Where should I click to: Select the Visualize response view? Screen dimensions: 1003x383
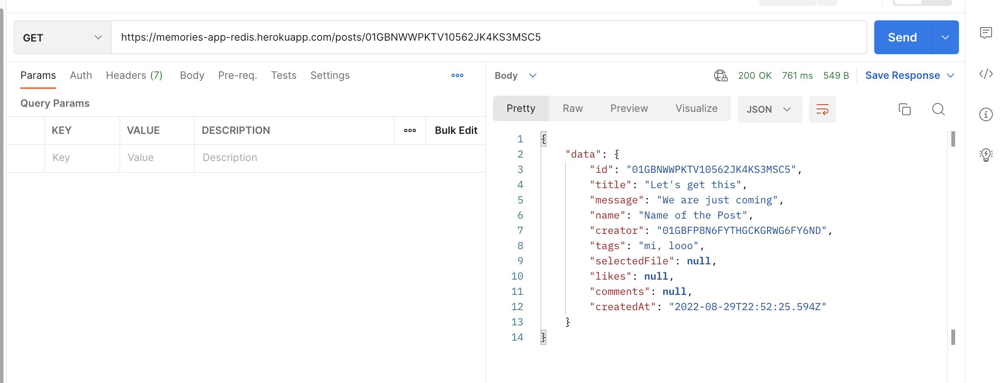pyautogui.click(x=696, y=108)
